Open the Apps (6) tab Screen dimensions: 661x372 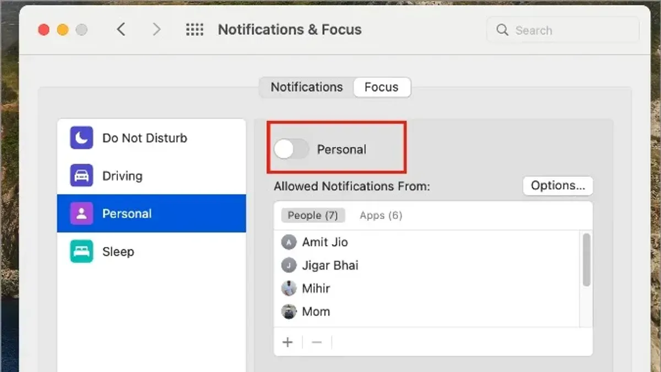[381, 215]
